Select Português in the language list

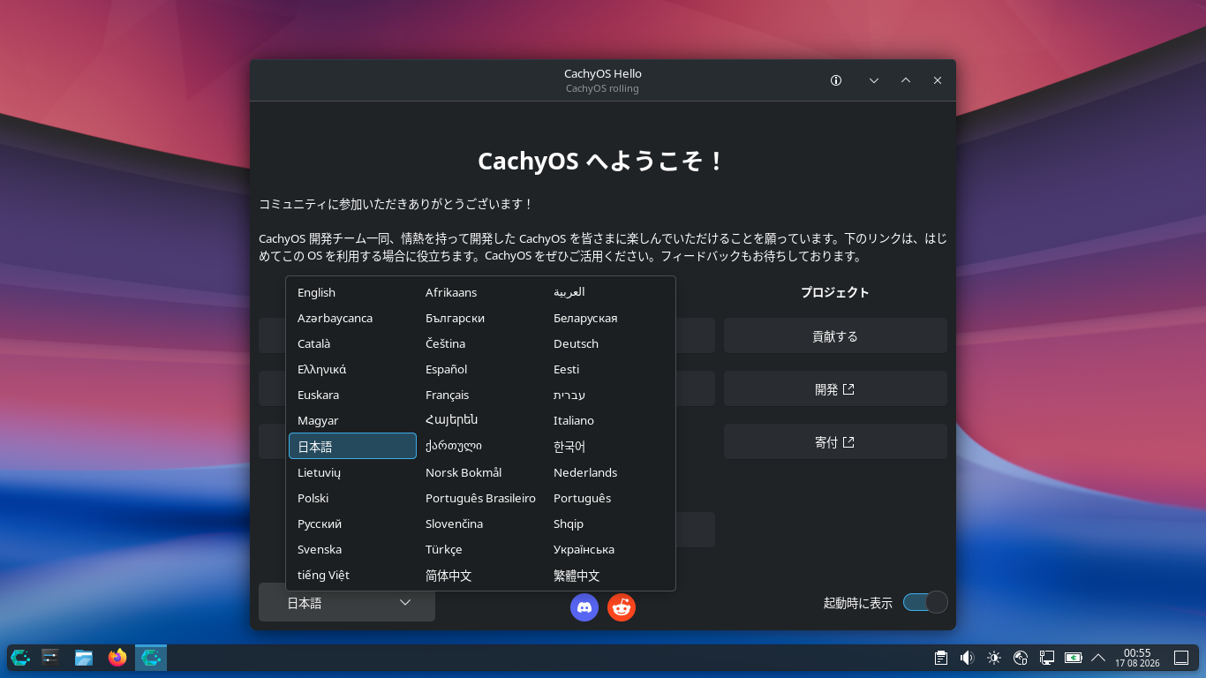pos(608,498)
